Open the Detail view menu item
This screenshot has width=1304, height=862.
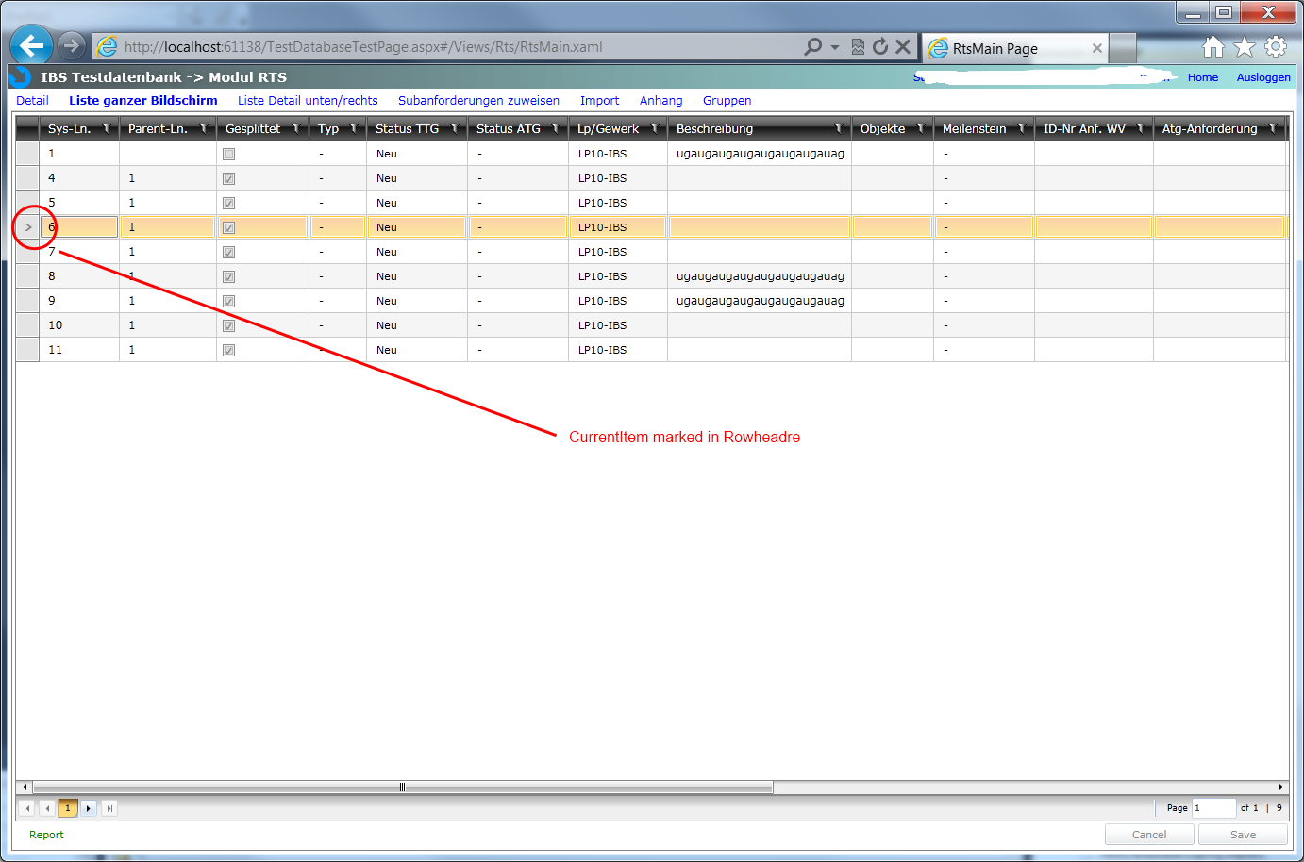tap(32, 101)
